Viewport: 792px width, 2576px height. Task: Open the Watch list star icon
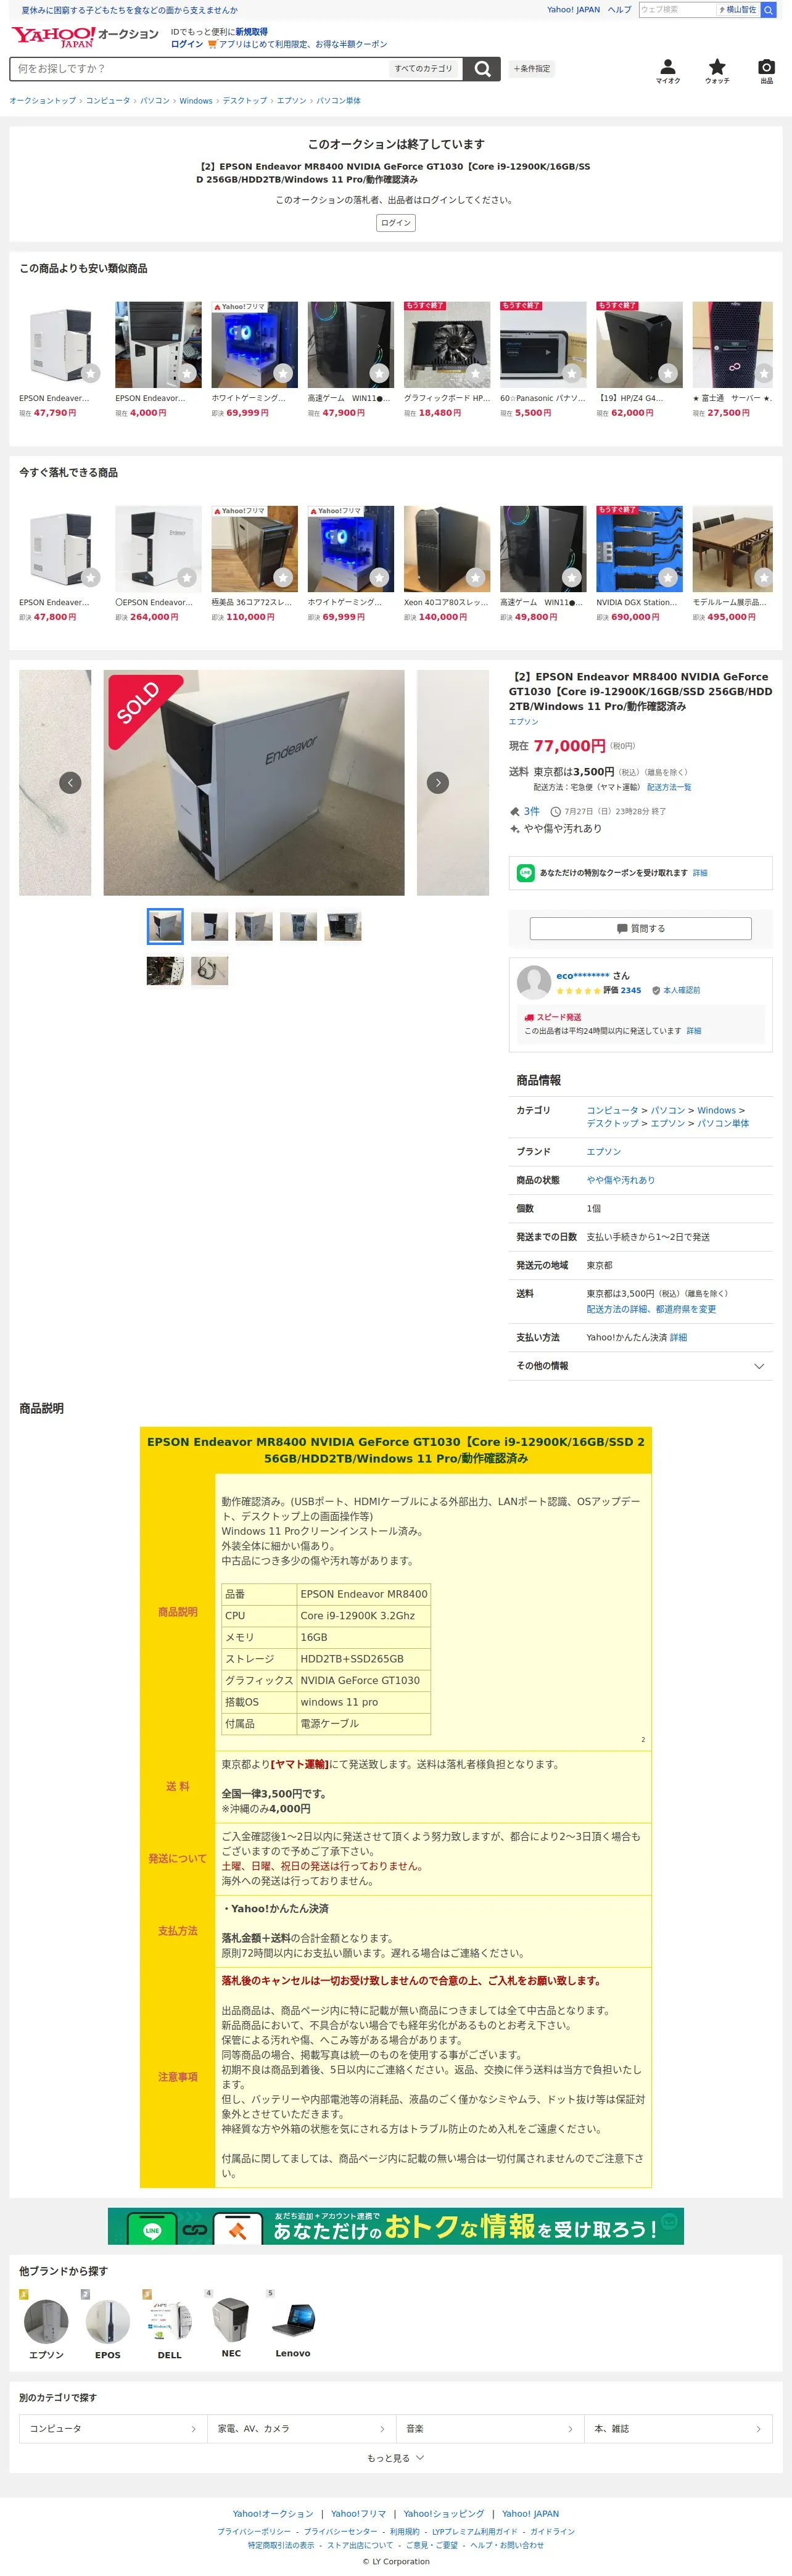pyautogui.click(x=717, y=71)
